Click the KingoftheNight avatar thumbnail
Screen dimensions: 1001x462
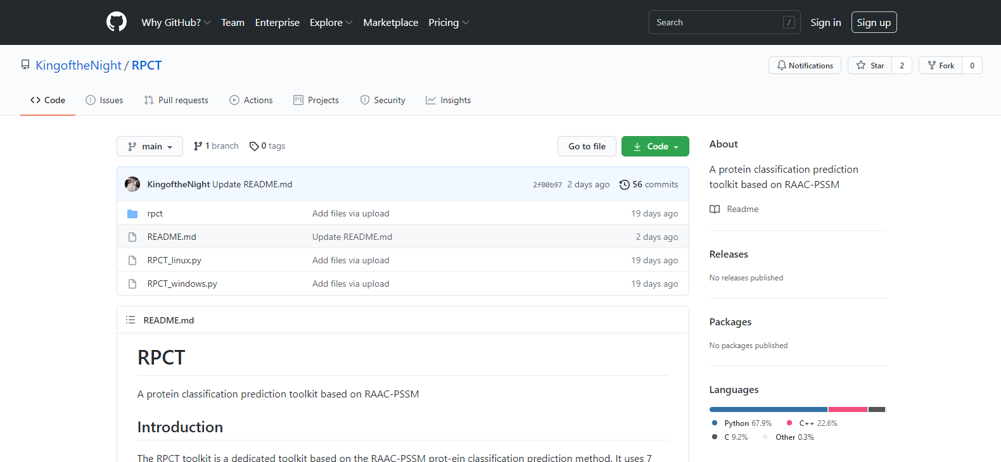(x=132, y=184)
